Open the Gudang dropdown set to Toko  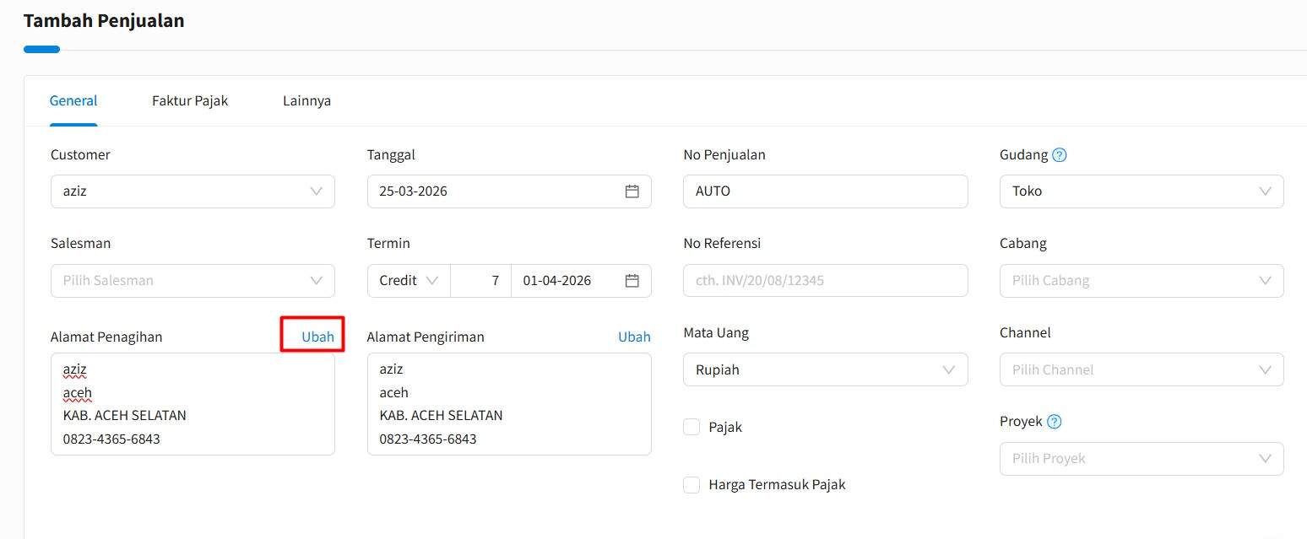click(x=1141, y=191)
